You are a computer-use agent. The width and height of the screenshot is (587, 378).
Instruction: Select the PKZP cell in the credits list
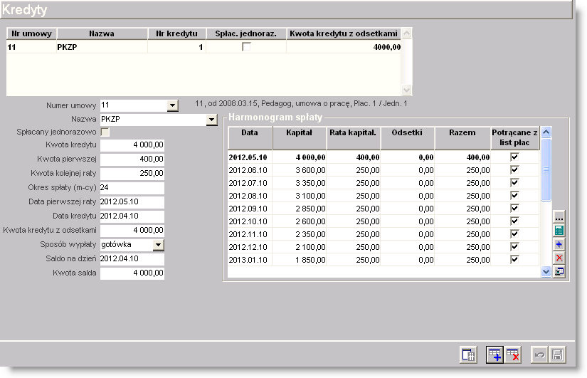tap(102, 47)
